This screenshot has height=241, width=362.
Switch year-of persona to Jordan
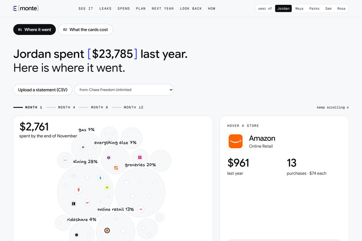pos(283,9)
